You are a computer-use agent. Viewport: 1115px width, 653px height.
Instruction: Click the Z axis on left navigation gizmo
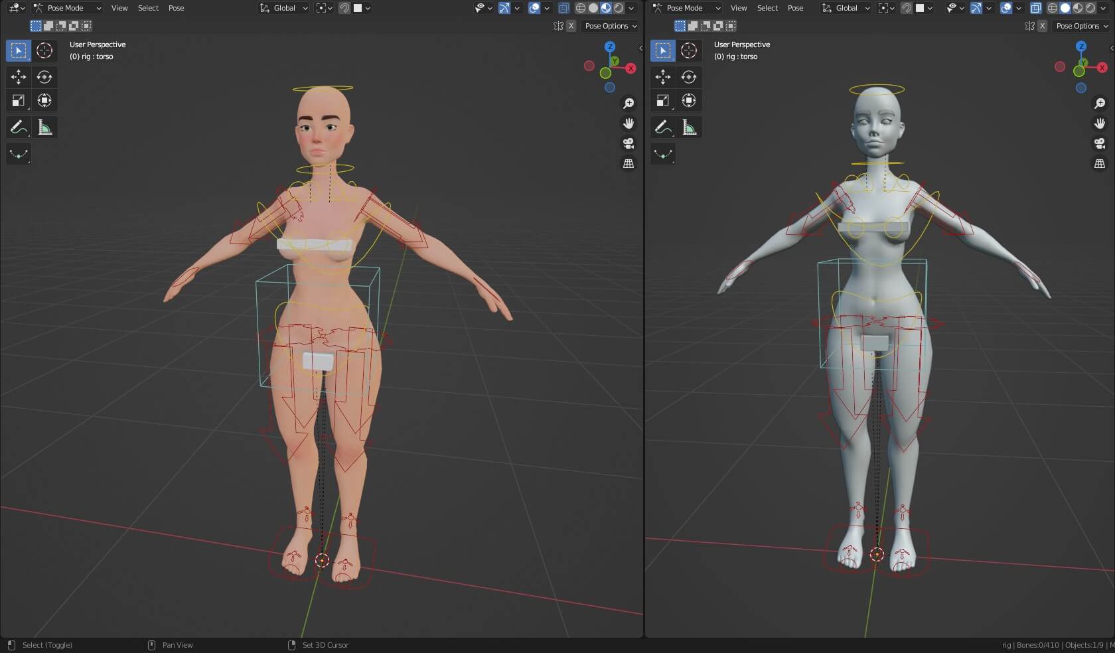(x=610, y=46)
